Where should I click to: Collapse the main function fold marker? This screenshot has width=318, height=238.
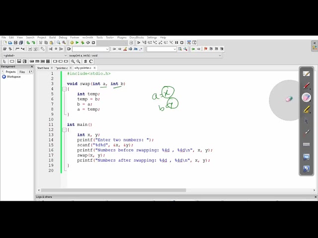(x=64, y=130)
